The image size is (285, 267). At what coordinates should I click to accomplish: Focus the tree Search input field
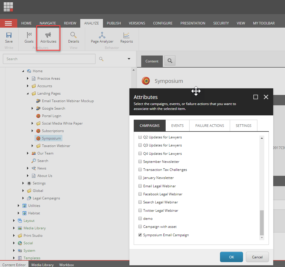tap(49, 59)
